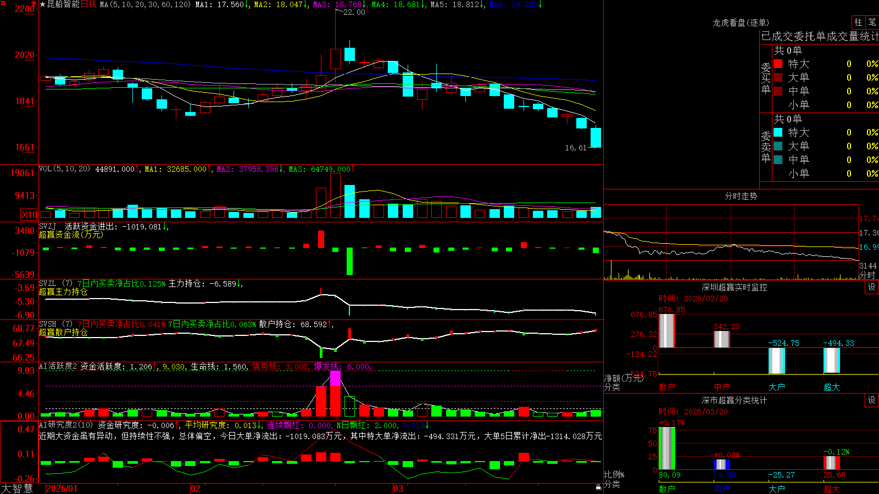The image size is (879, 494).
Task: Click the 共 0单 count under 委买单
Action: coord(788,50)
